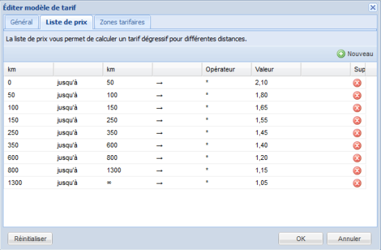Click jusqu'à cell in row starting 1300
The image size is (381, 250).
pyautogui.click(x=78, y=183)
